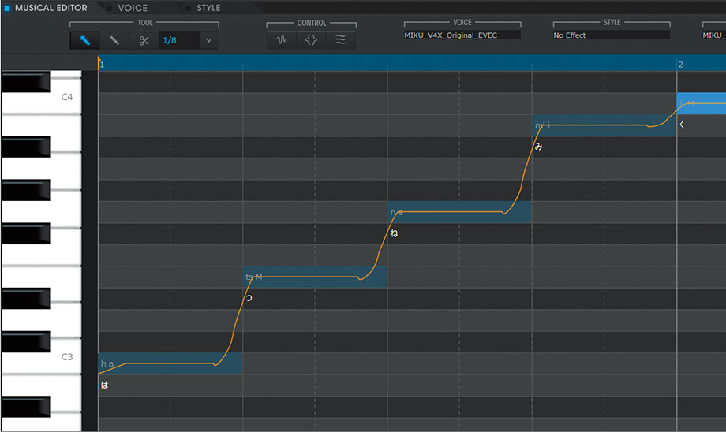
Task: Switch to the VOICE tab
Action: pyautogui.click(x=133, y=8)
